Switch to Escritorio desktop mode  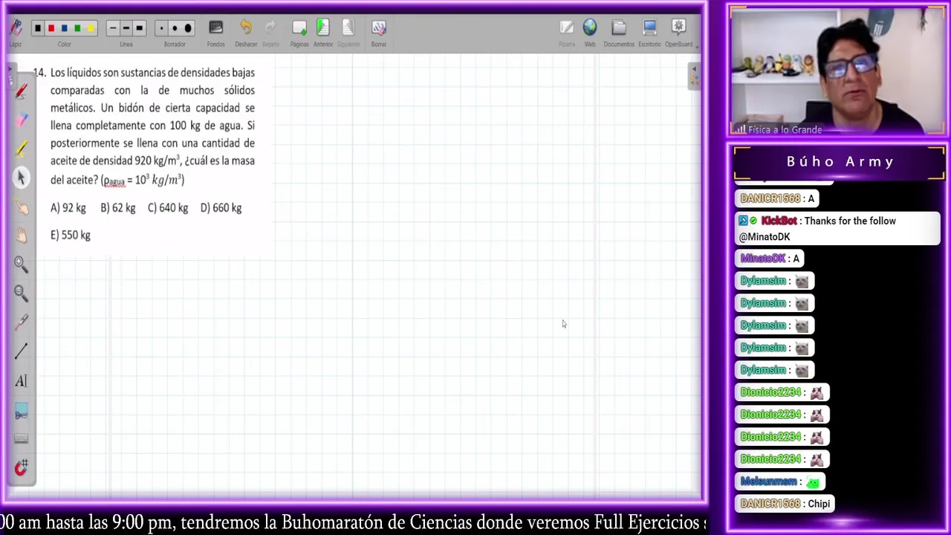(649, 33)
